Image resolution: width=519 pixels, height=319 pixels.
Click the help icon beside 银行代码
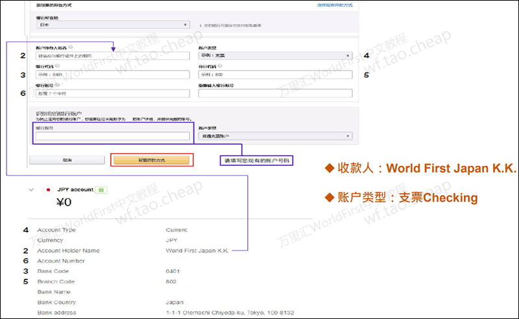pyautogui.click(x=57, y=66)
